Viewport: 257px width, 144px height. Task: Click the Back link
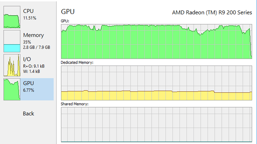[x=29, y=114]
